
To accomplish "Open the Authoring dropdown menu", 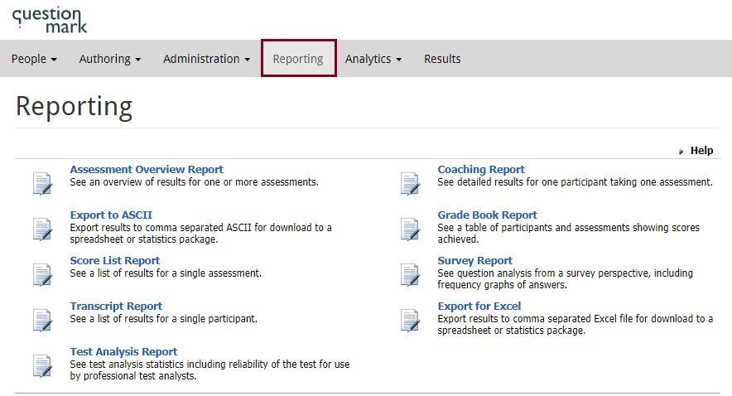I will coord(109,59).
